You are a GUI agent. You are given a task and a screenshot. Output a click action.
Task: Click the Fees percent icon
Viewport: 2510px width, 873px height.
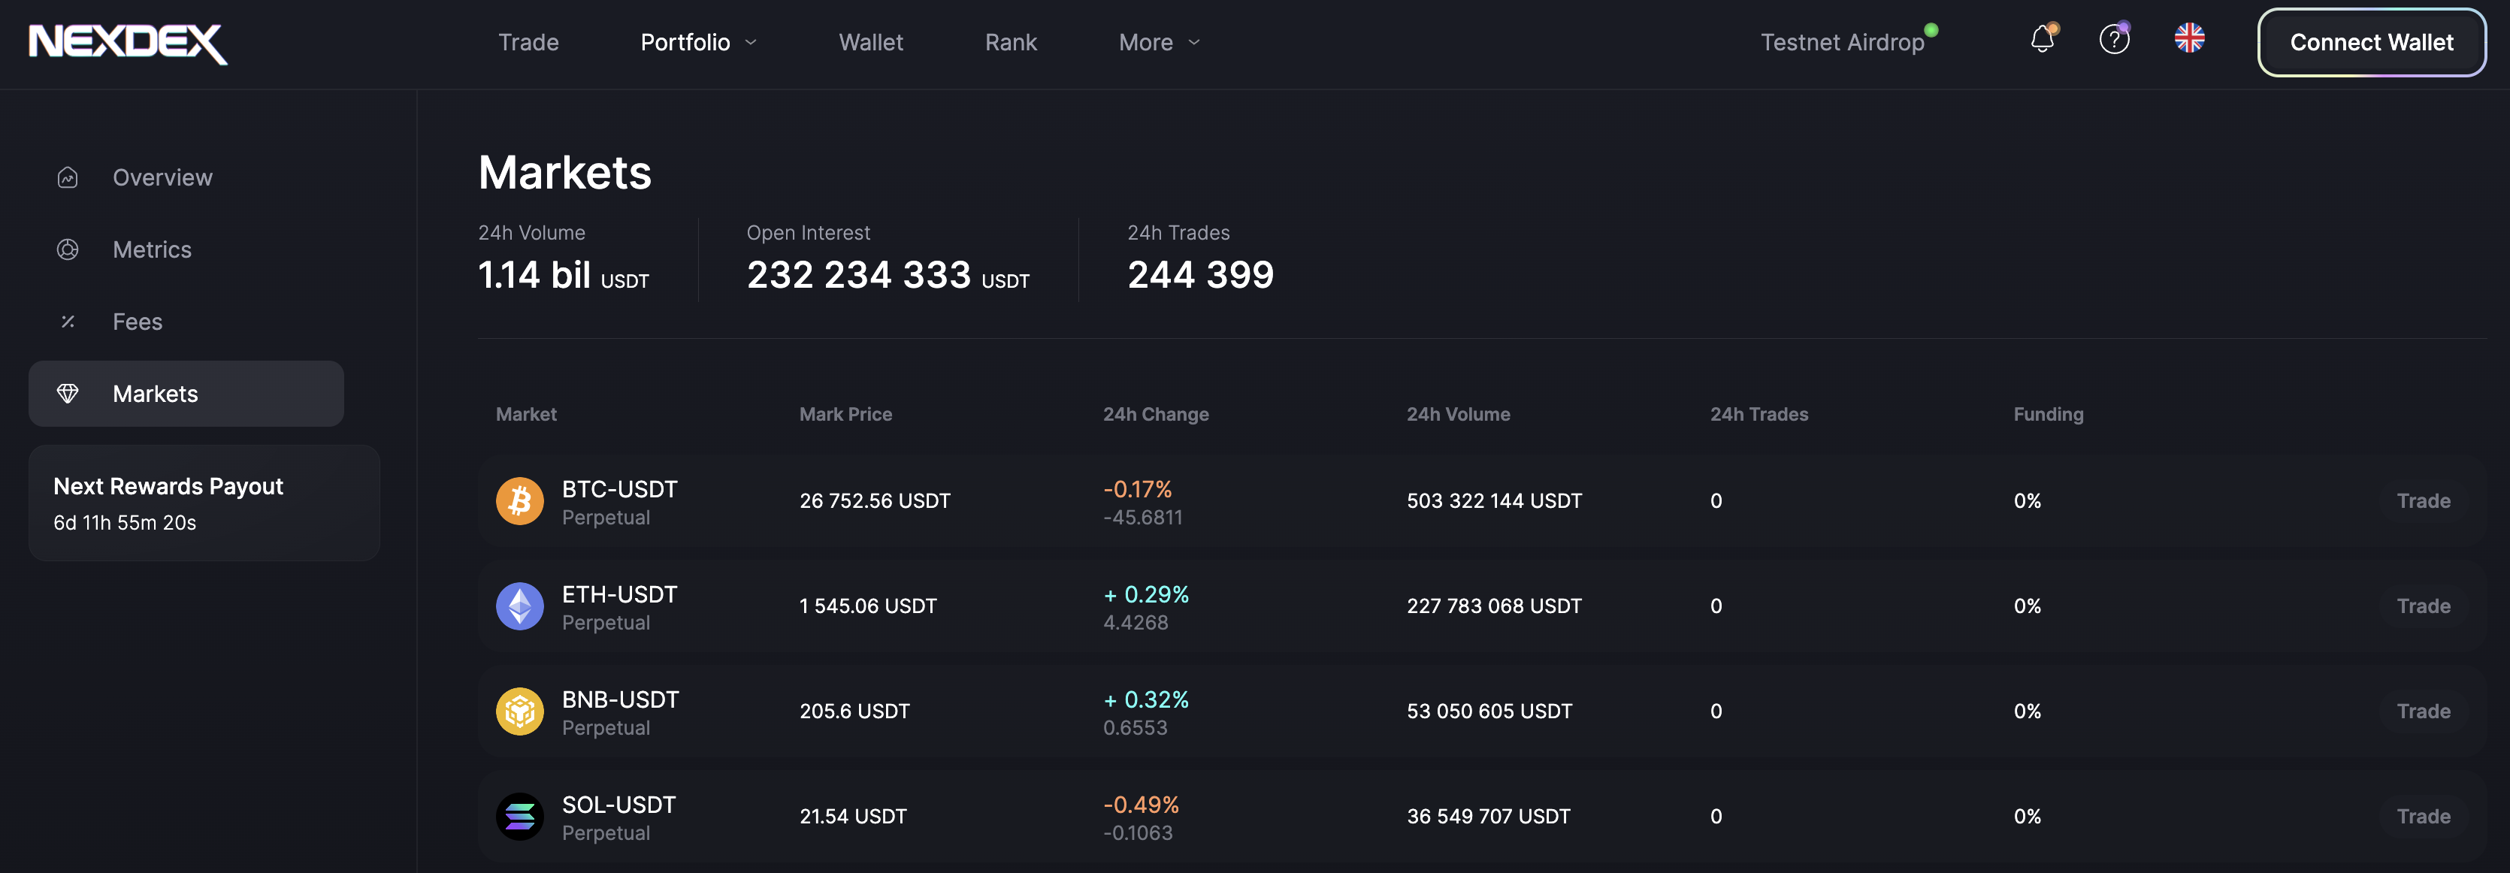pos(67,322)
